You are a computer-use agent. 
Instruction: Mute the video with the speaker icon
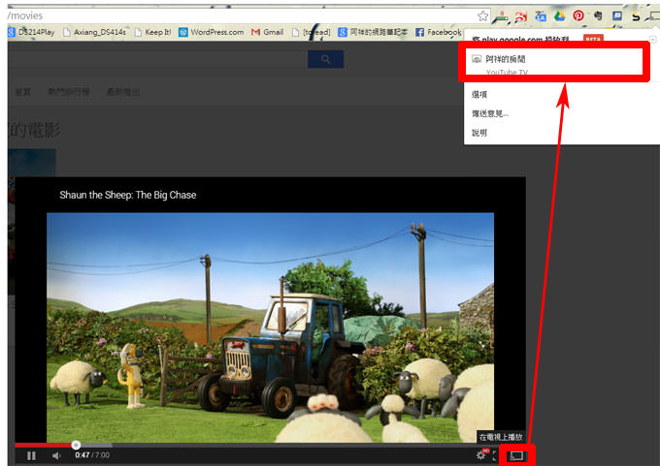(x=56, y=455)
